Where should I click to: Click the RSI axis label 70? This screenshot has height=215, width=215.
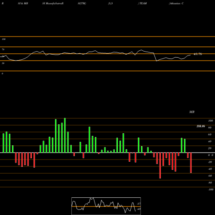[3, 49]
